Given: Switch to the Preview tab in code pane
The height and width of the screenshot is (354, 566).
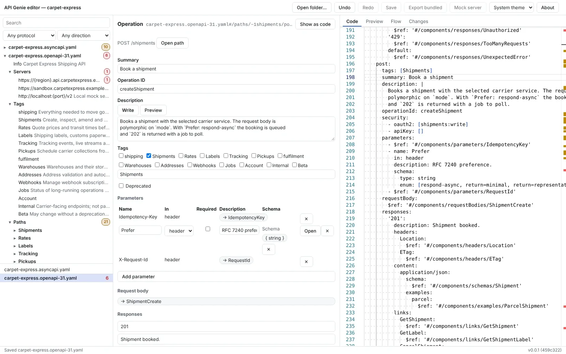Looking at the screenshot, I should pos(374,21).
